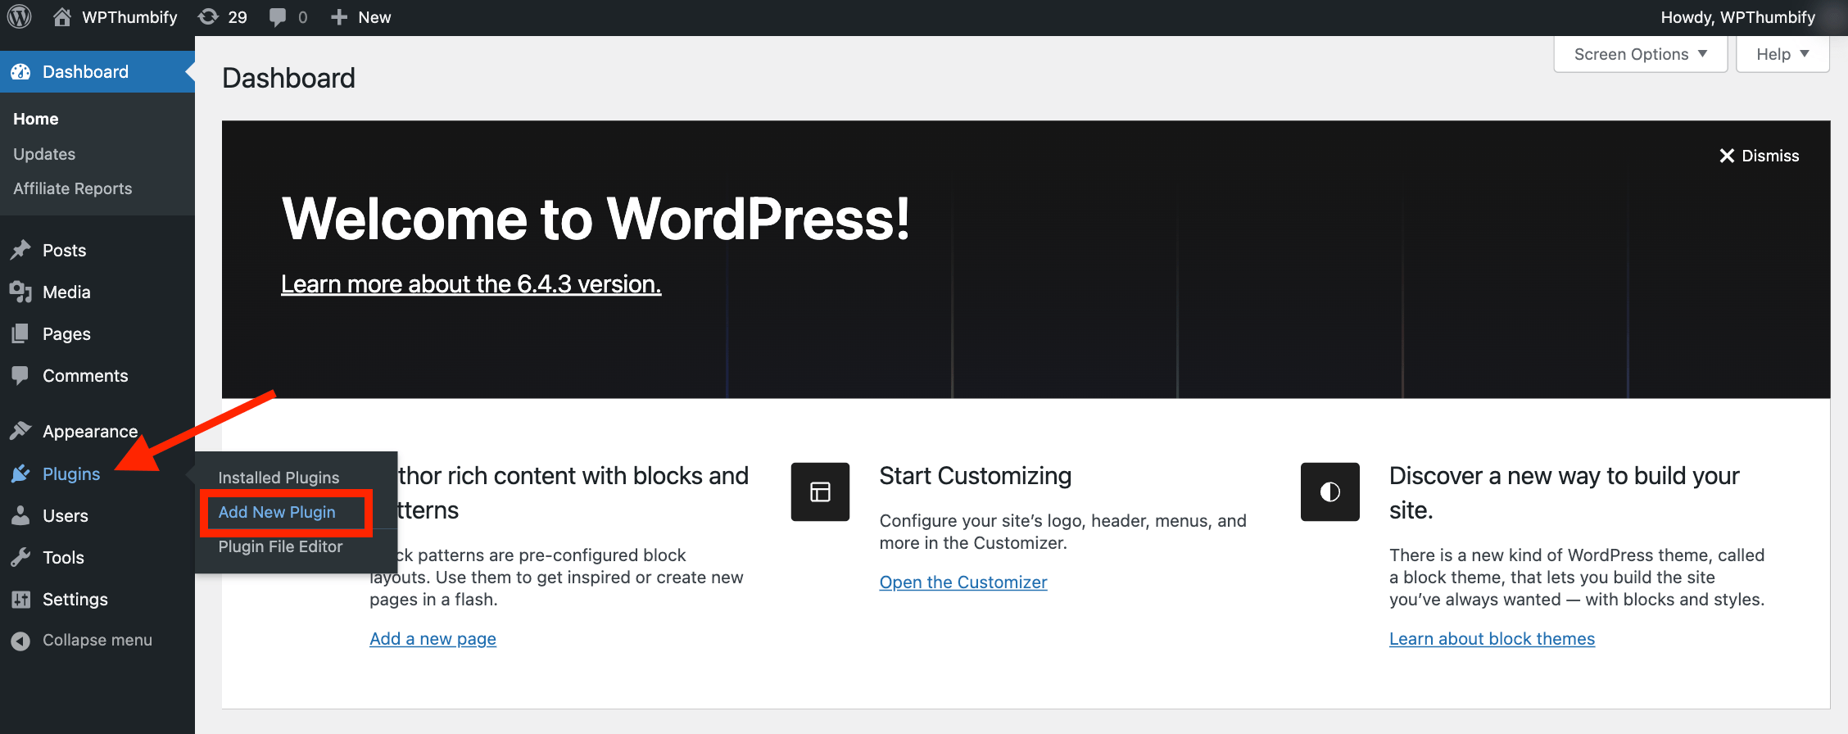1848x734 pixels.
Task: Open the Tools menu label
Action: 63,557
